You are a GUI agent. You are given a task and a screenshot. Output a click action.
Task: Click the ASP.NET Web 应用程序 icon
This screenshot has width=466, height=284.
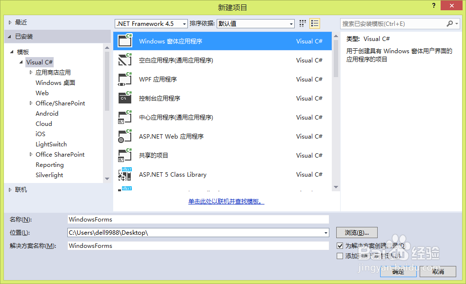125,136
